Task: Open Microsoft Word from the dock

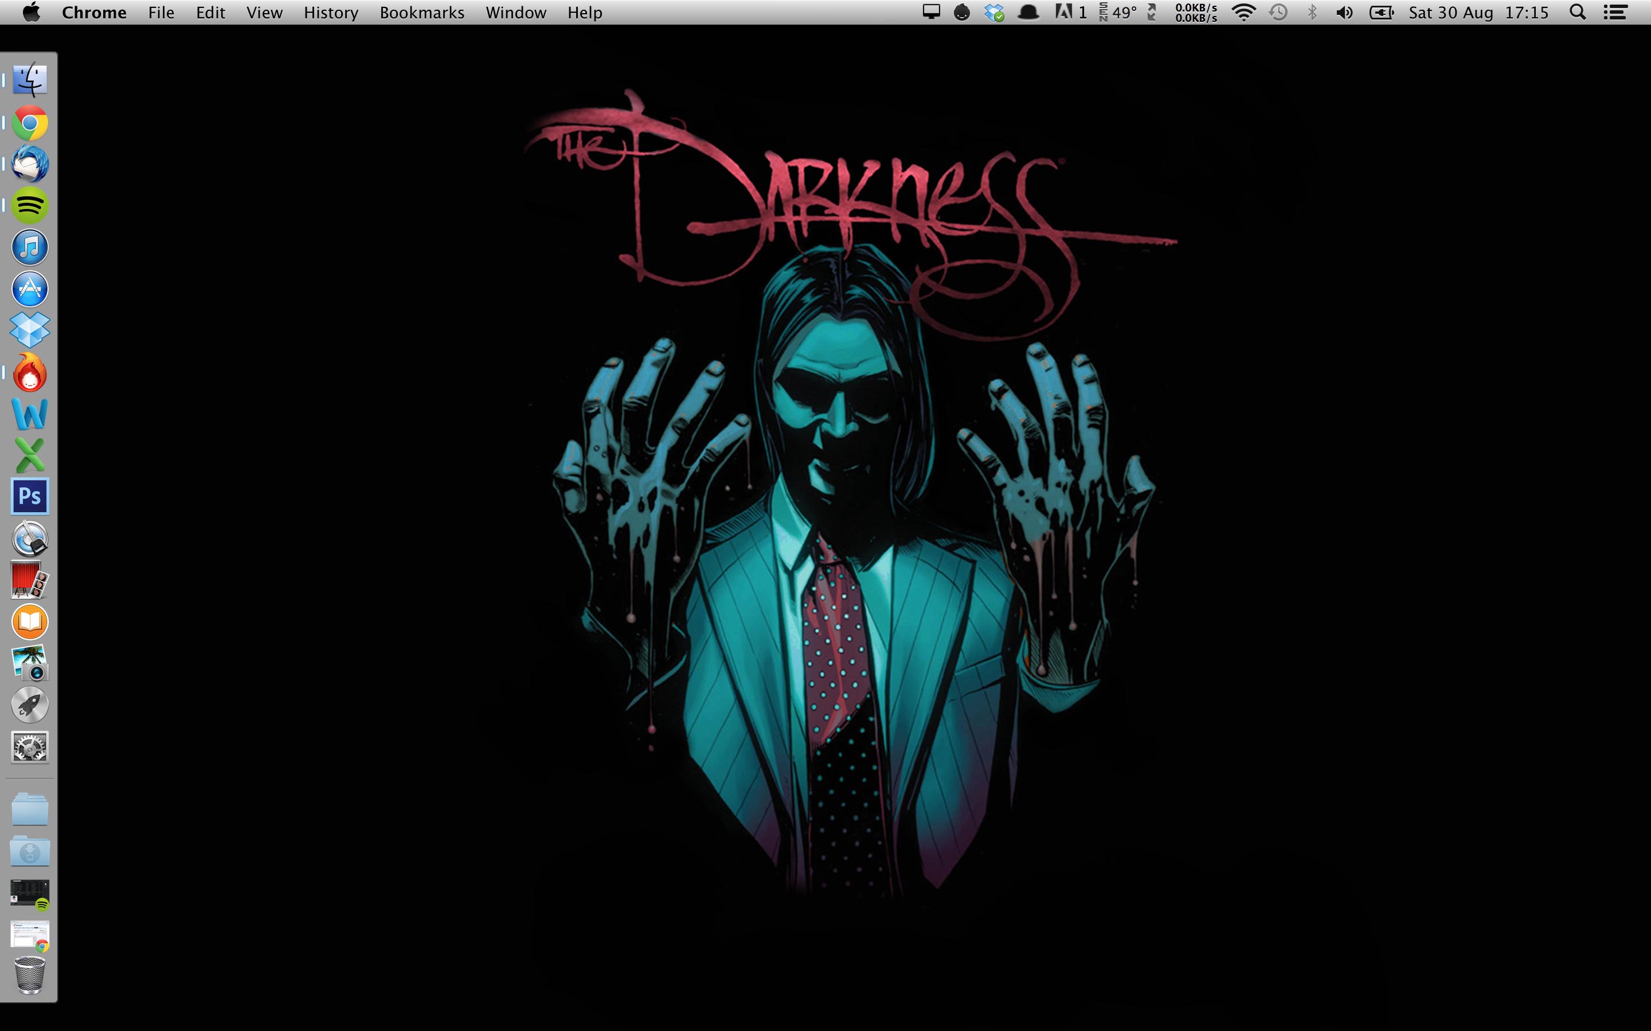Action: click(x=30, y=413)
